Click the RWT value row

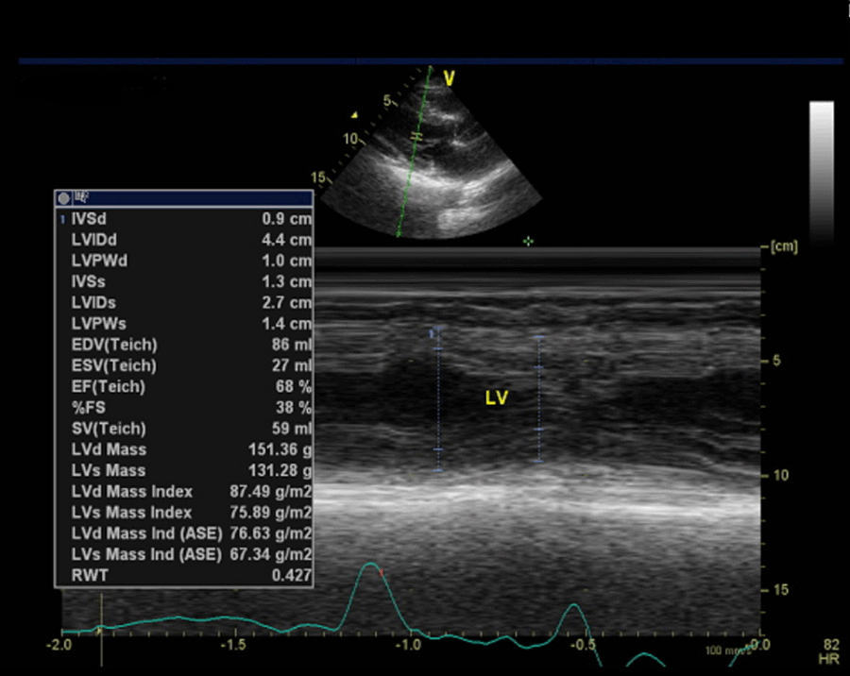pyautogui.click(x=184, y=575)
